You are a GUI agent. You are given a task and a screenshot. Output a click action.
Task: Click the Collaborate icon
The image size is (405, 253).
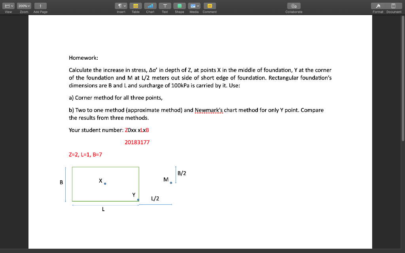pos(293,6)
